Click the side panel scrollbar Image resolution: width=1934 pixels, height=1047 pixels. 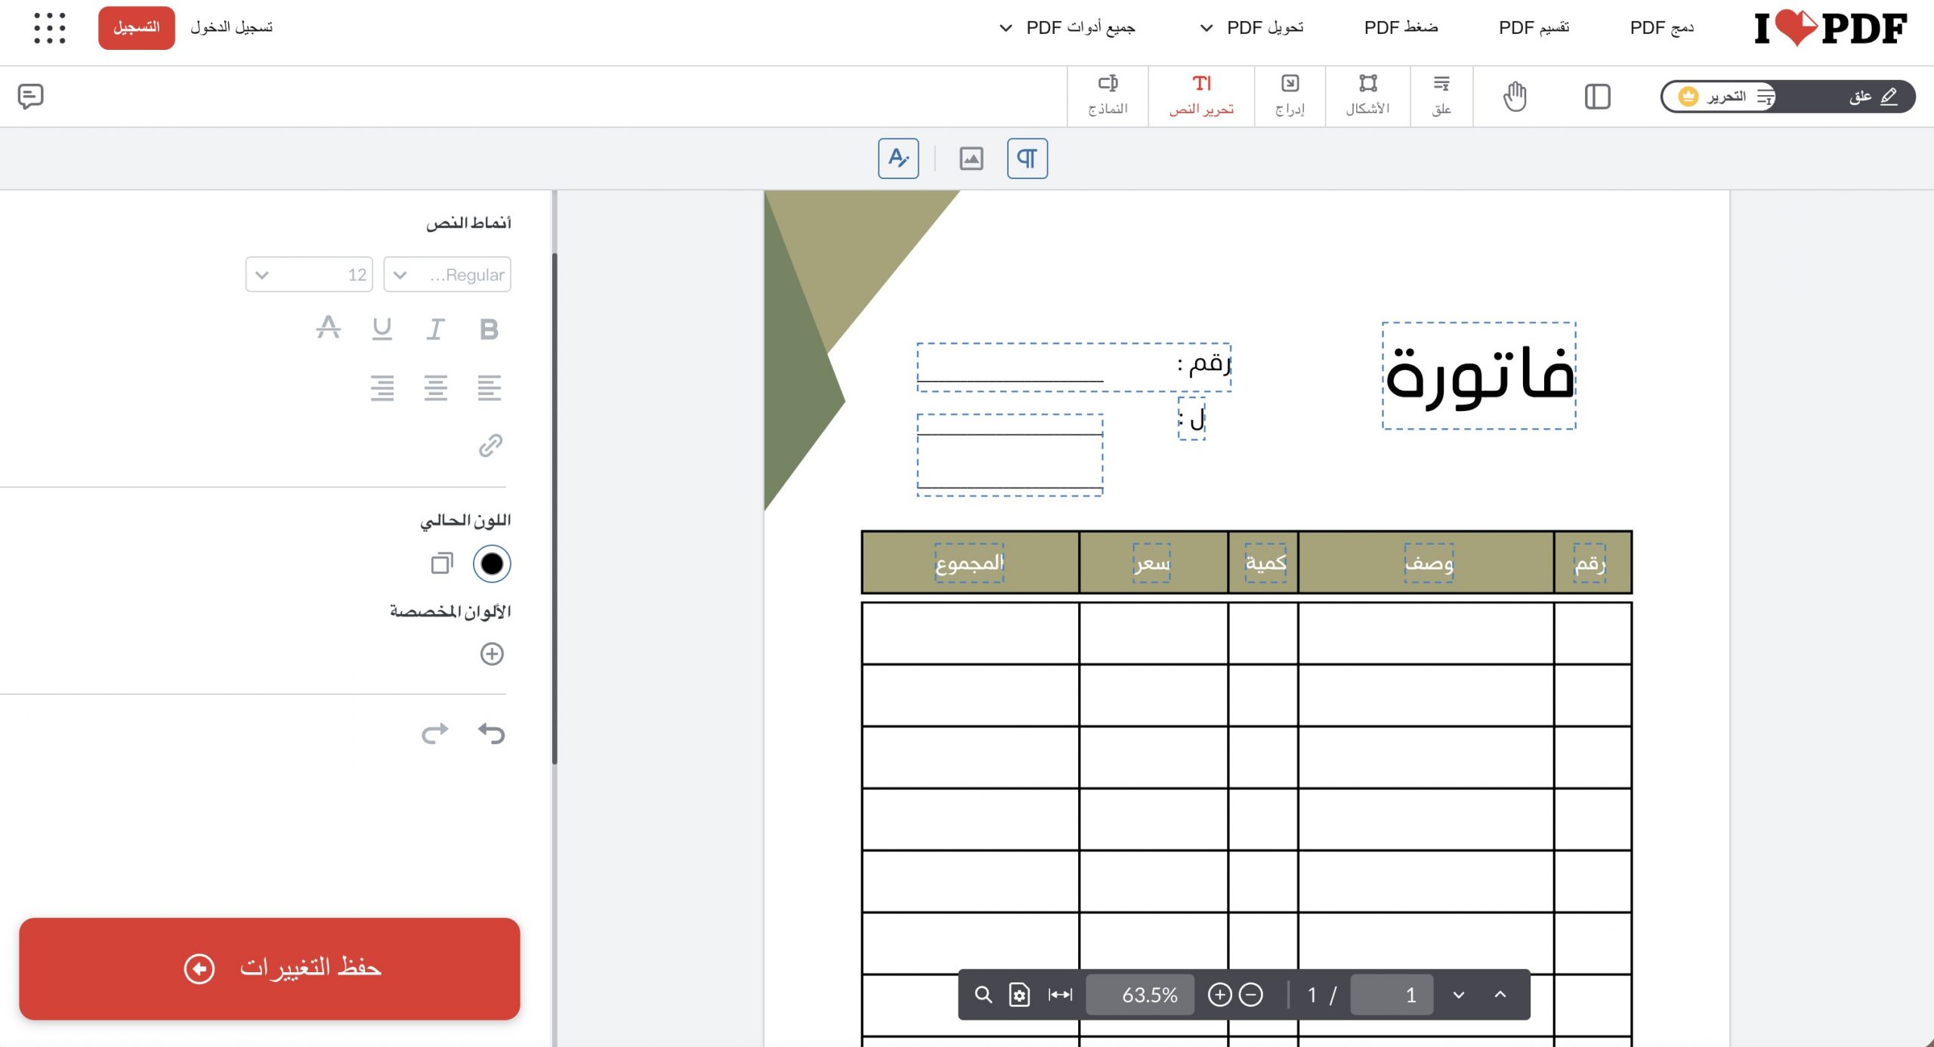[555, 508]
